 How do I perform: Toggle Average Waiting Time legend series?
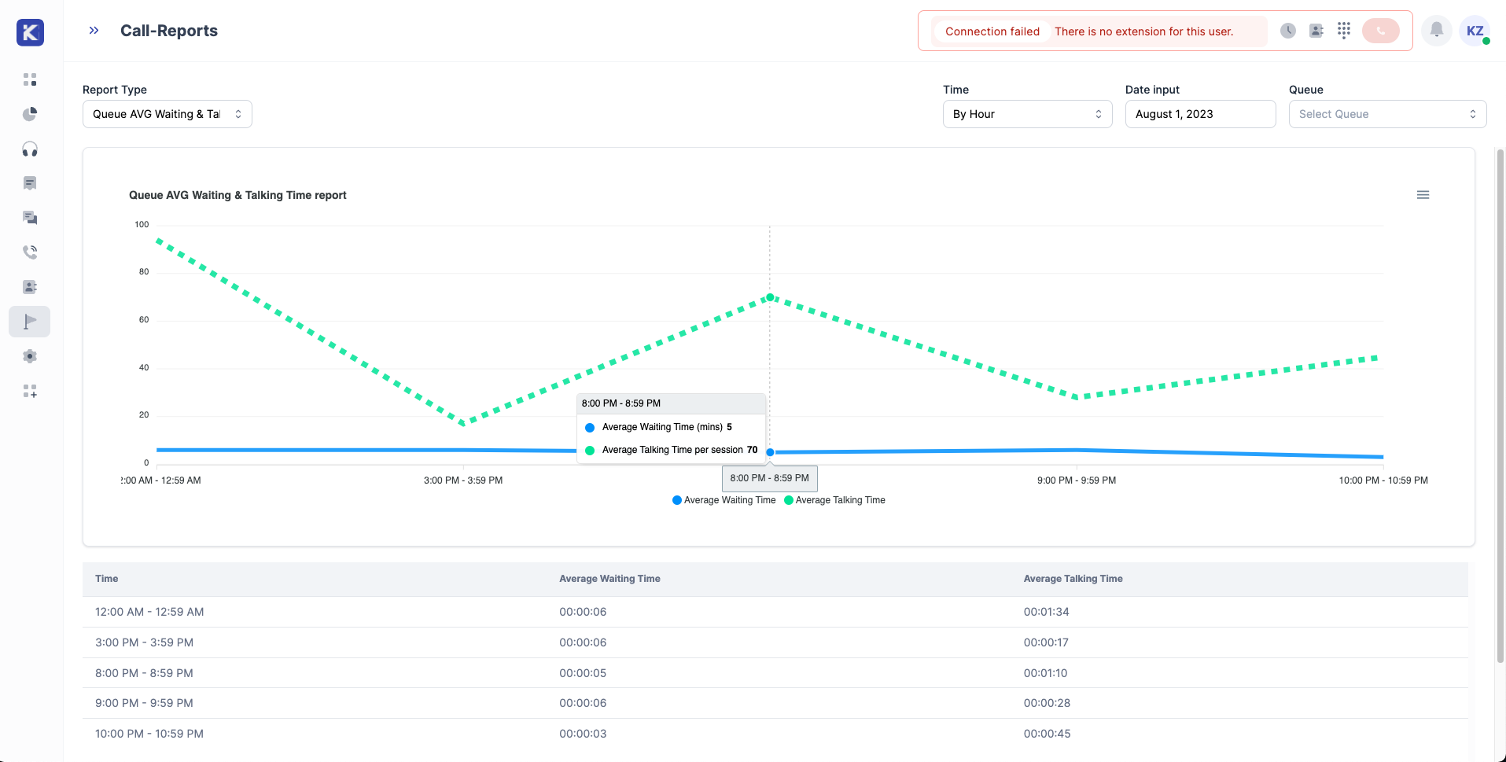[724, 500]
